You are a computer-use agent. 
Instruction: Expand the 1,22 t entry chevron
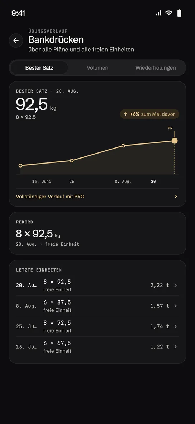[x=176, y=347]
